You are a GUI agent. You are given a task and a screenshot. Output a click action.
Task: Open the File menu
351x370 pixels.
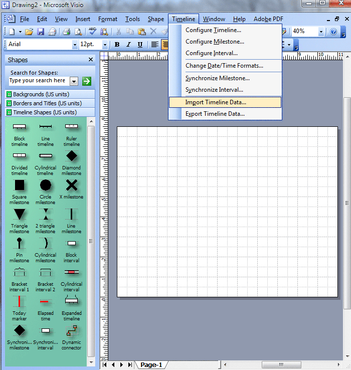coord(25,19)
